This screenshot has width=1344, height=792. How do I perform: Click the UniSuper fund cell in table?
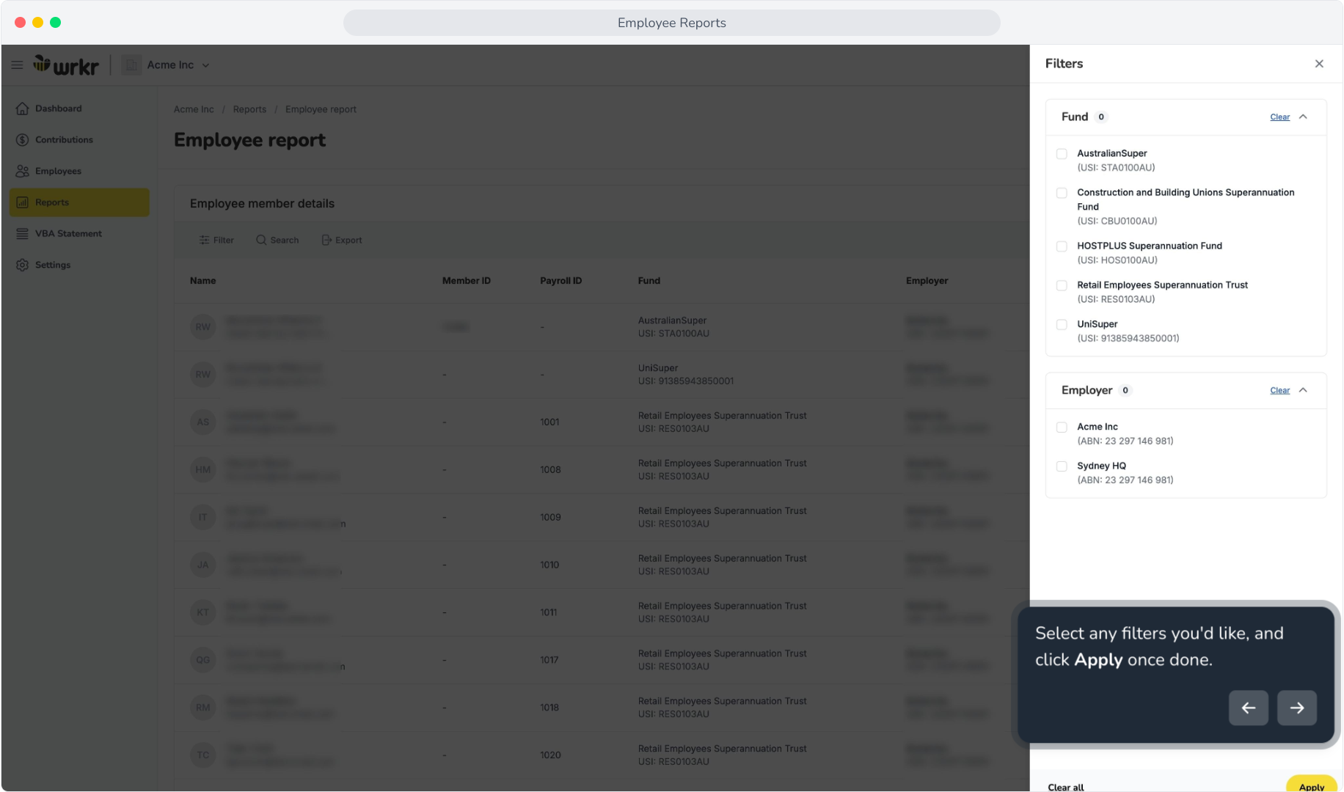(x=686, y=375)
